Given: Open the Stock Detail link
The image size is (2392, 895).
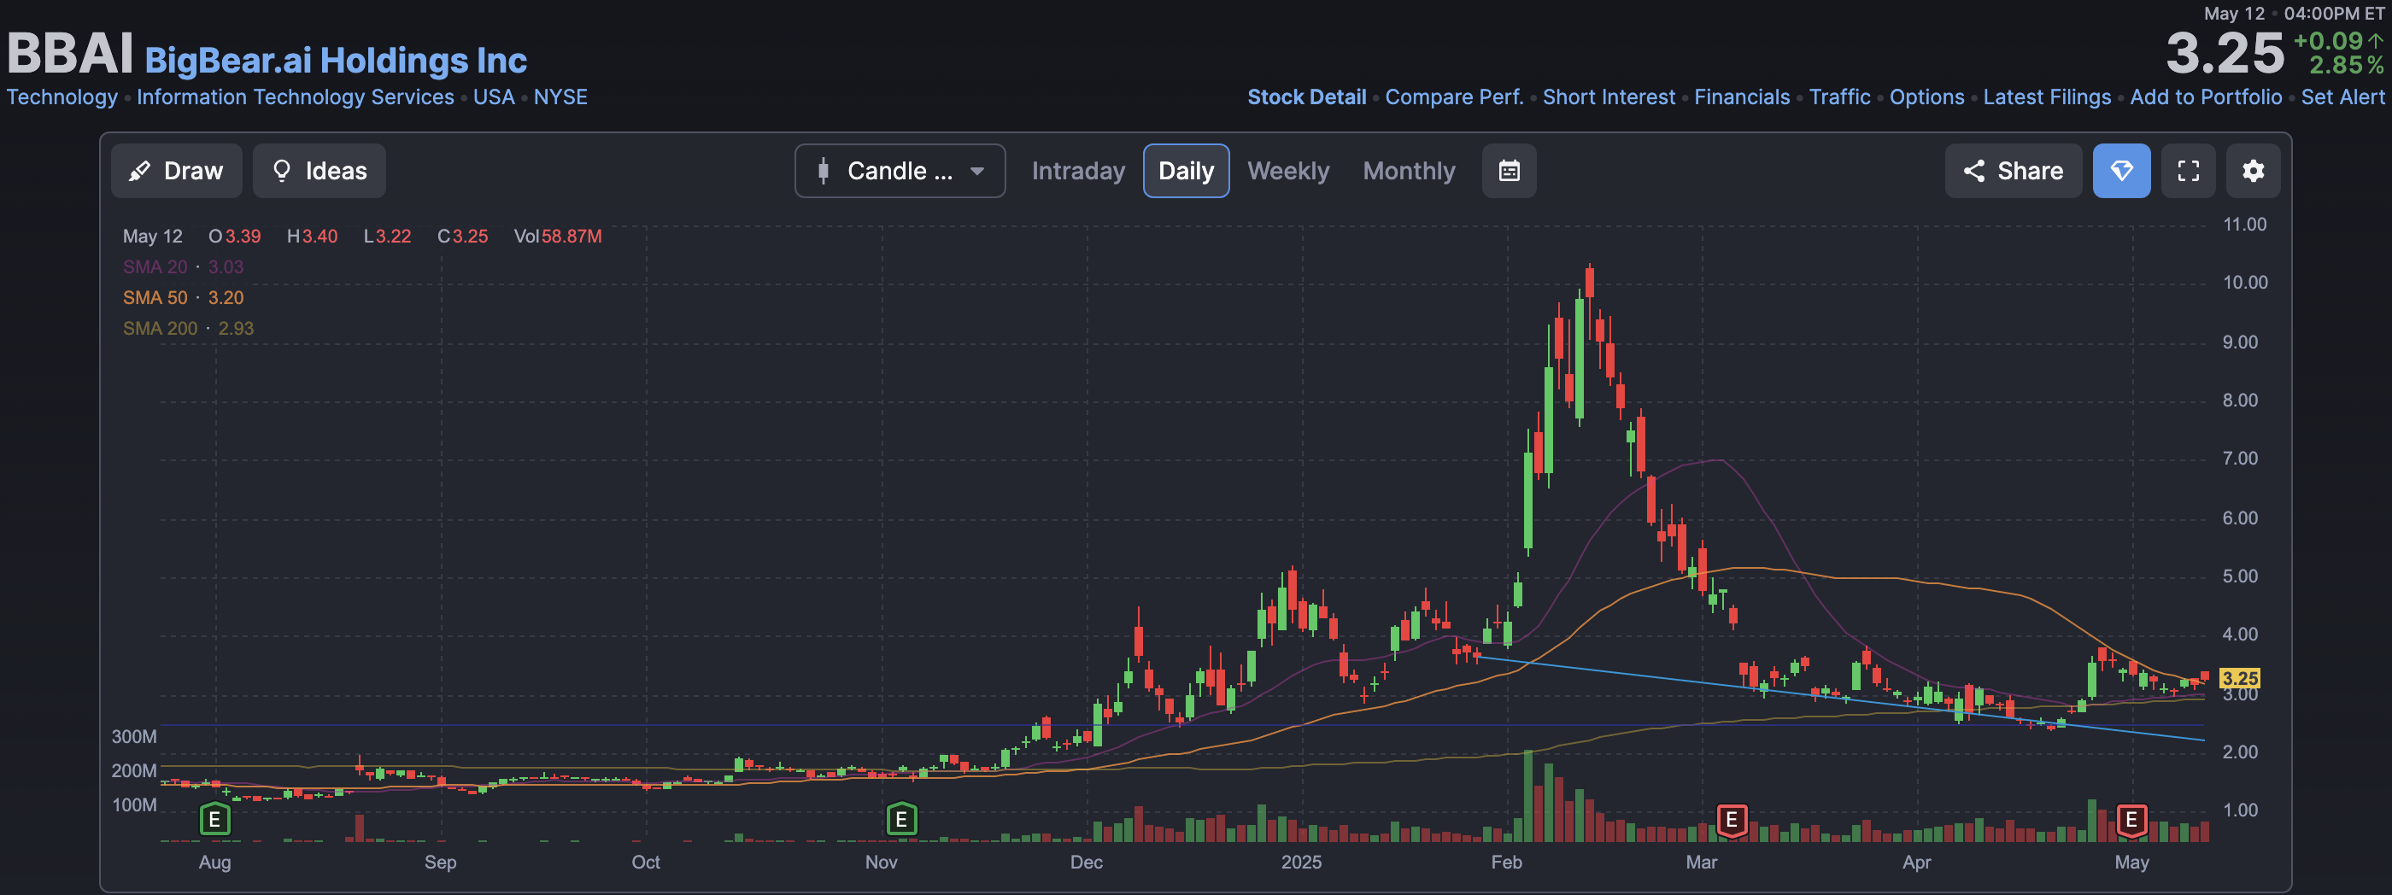Looking at the screenshot, I should pyautogui.click(x=1306, y=97).
